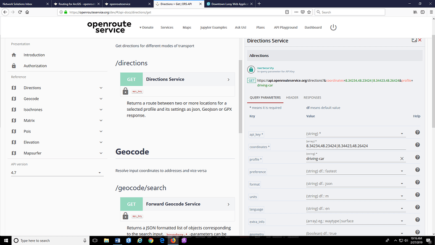Open the Authorization sidebar link

[x=35, y=66]
